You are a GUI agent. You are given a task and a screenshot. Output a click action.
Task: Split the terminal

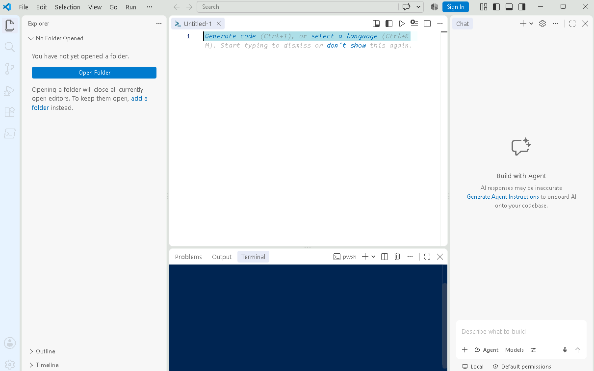point(385,257)
